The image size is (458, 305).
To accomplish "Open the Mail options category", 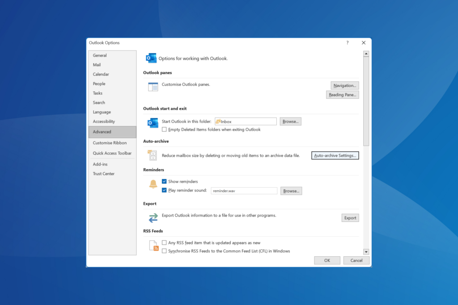I will pos(97,65).
